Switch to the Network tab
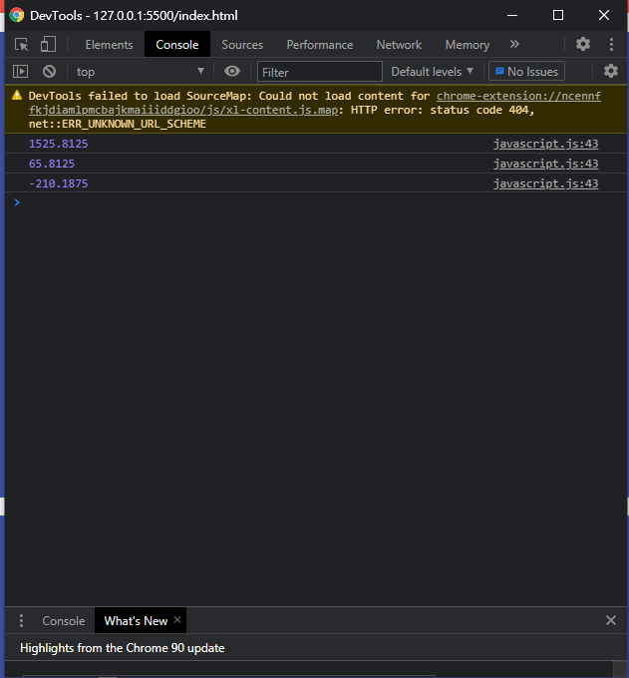 pyautogui.click(x=399, y=45)
